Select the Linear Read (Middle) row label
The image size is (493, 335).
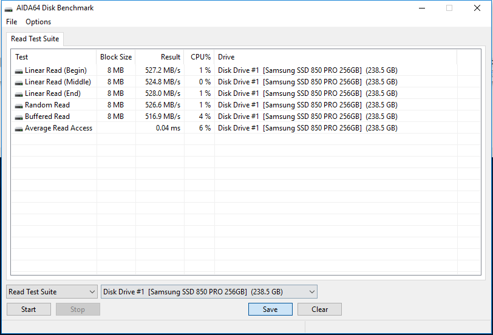(x=58, y=82)
